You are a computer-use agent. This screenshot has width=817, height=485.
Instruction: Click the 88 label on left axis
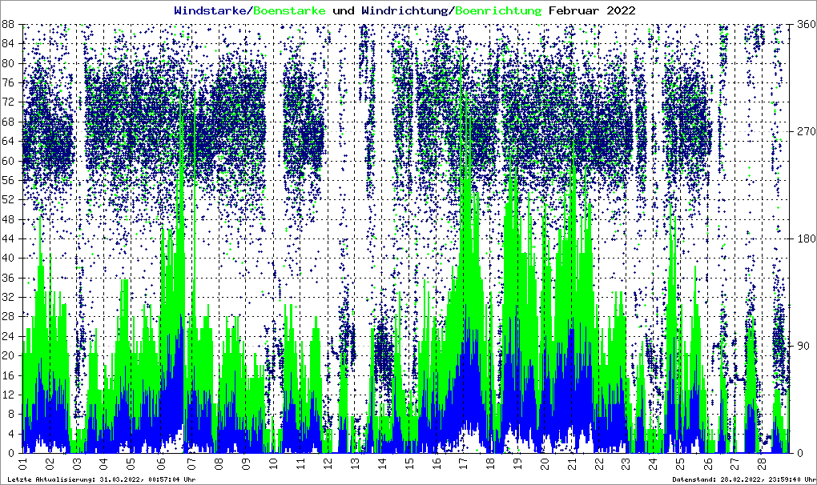click(10, 25)
